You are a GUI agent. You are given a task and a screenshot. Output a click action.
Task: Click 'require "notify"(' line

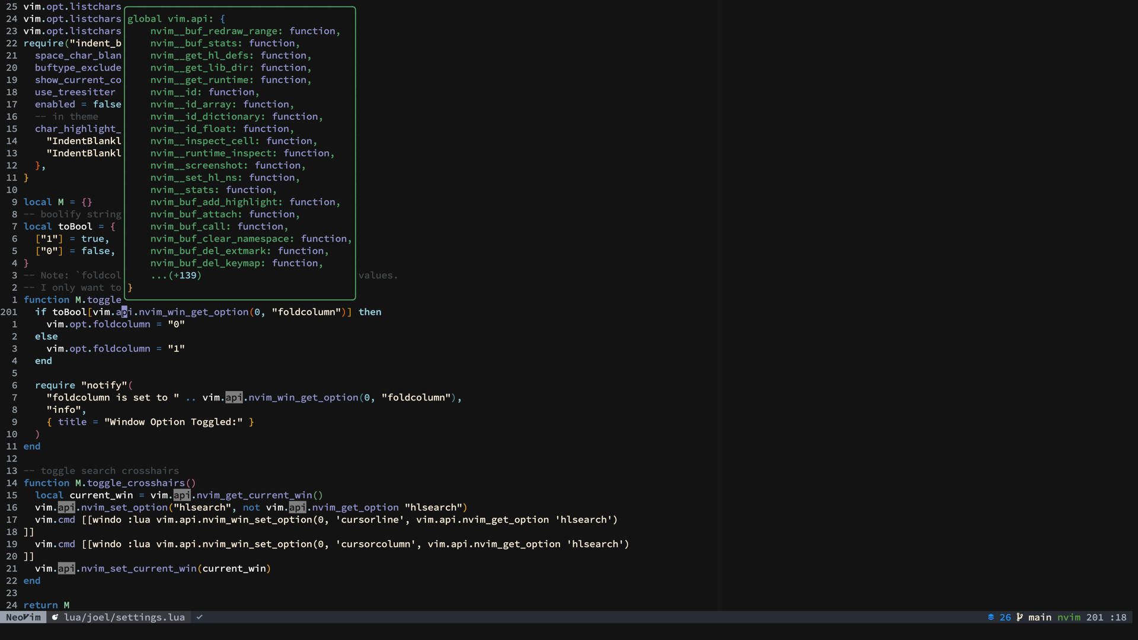pos(84,385)
